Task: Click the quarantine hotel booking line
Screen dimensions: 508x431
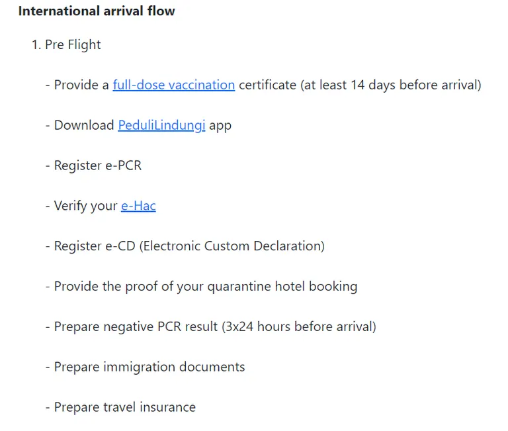Action: tap(202, 287)
